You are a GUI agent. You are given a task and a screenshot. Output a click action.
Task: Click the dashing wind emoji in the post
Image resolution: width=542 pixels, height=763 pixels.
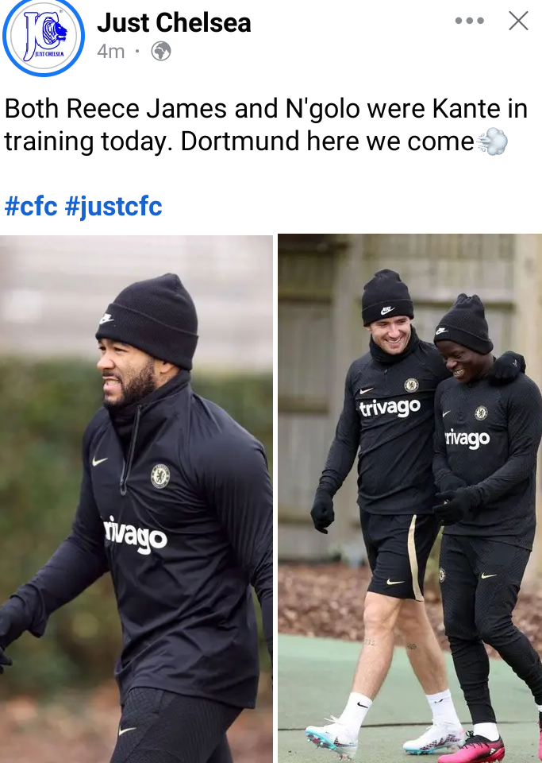tap(492, 141)
